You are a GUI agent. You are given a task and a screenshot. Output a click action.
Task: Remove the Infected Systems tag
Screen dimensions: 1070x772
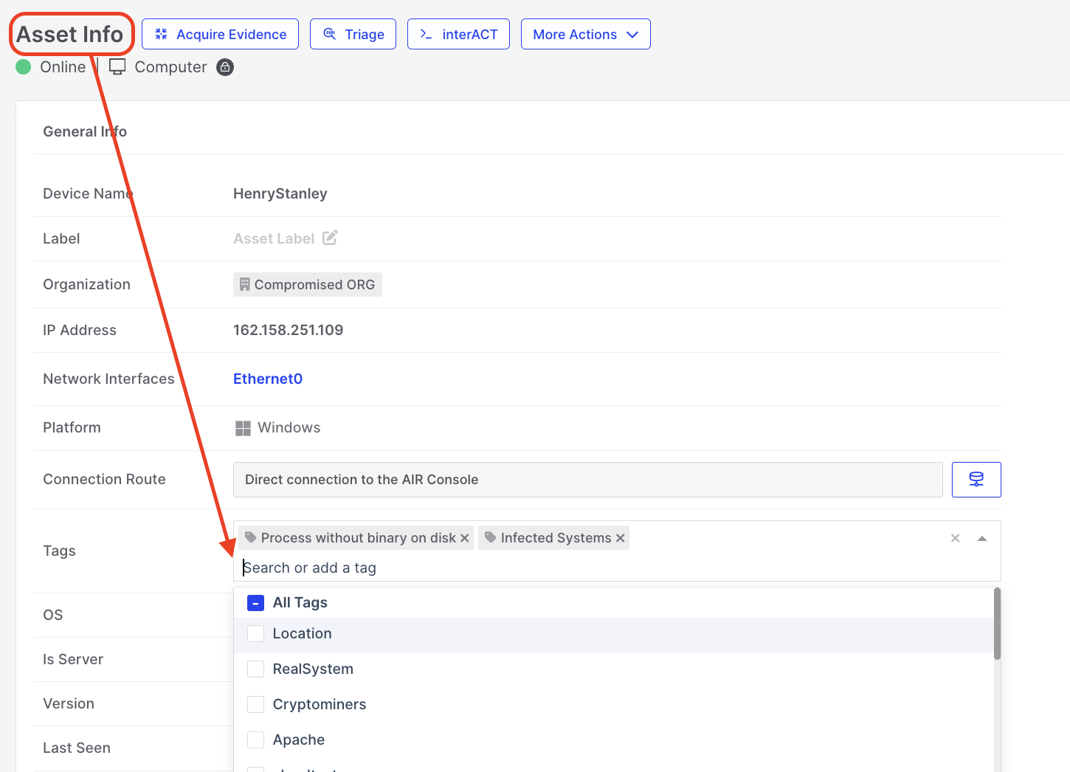(x=621, y=538)
